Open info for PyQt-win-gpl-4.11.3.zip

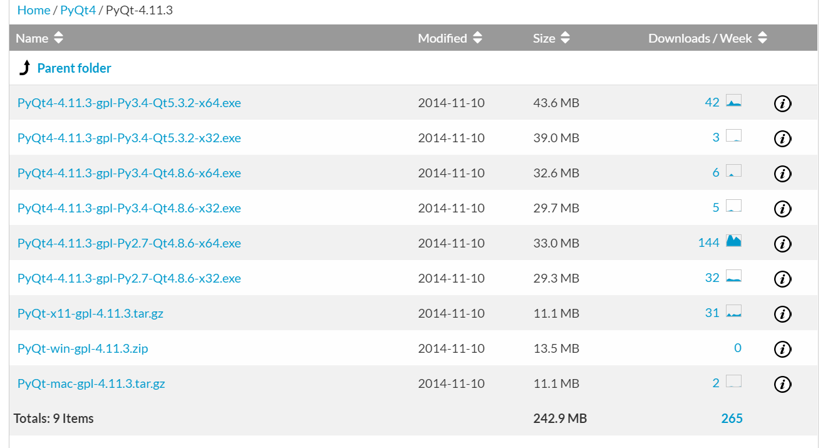tap(782, 349)
